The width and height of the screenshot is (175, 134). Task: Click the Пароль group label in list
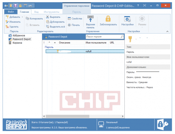pos(49,47)
